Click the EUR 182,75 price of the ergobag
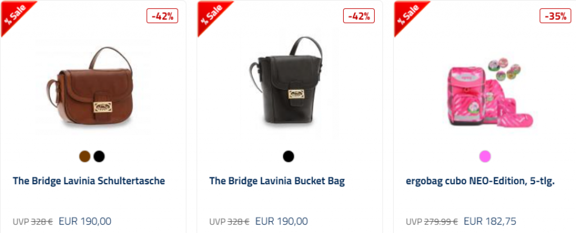The image size is (576, 233). [490, 221]
